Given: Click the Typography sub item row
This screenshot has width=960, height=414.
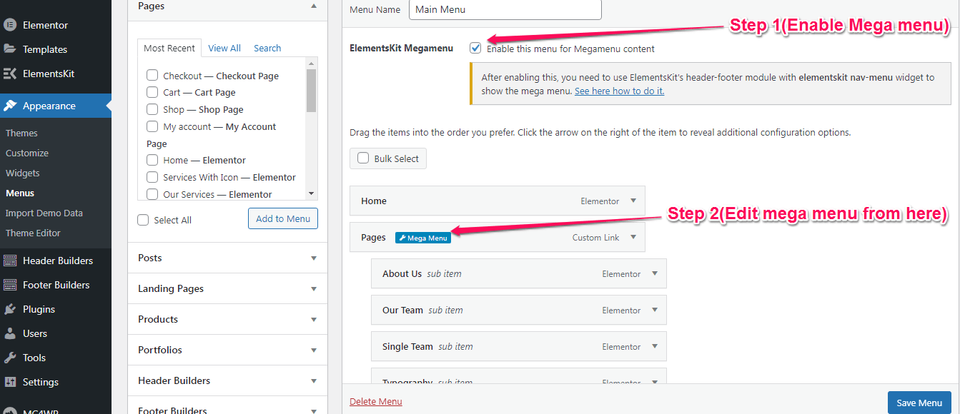Looking at the screenshot, I should tap(518, 376).
